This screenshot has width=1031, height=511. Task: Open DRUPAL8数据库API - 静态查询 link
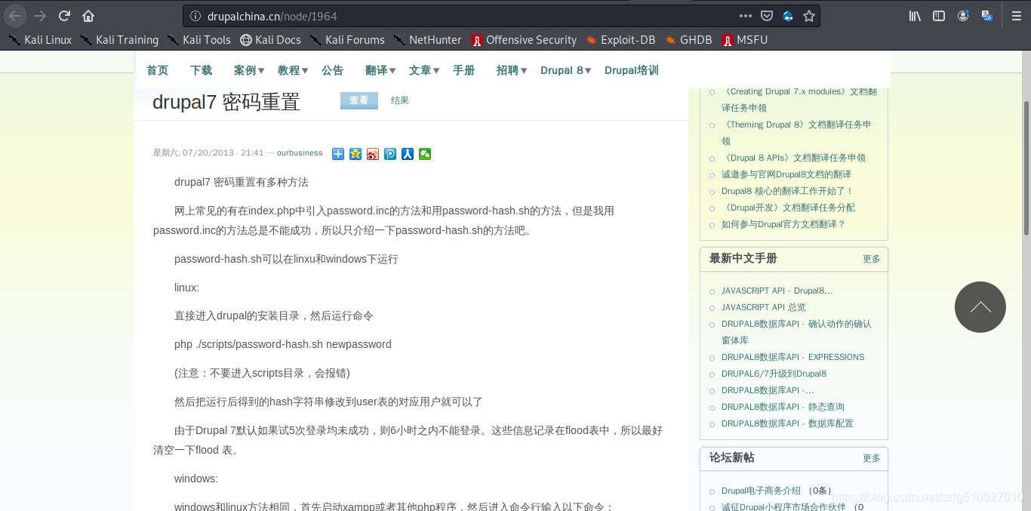[783, 407]
